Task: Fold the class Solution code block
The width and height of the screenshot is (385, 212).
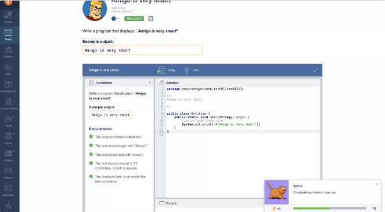Action: click(x=164, y=114)
